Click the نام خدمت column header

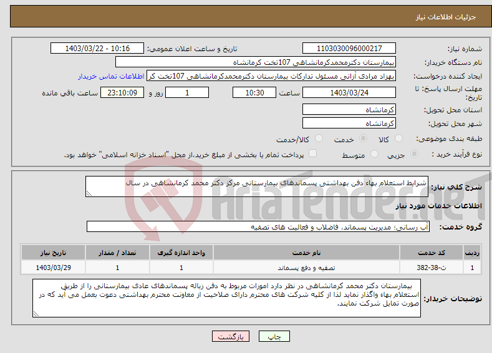coord(306,253)
